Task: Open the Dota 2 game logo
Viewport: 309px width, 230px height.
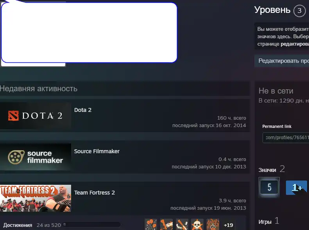Action: point(36,116)
